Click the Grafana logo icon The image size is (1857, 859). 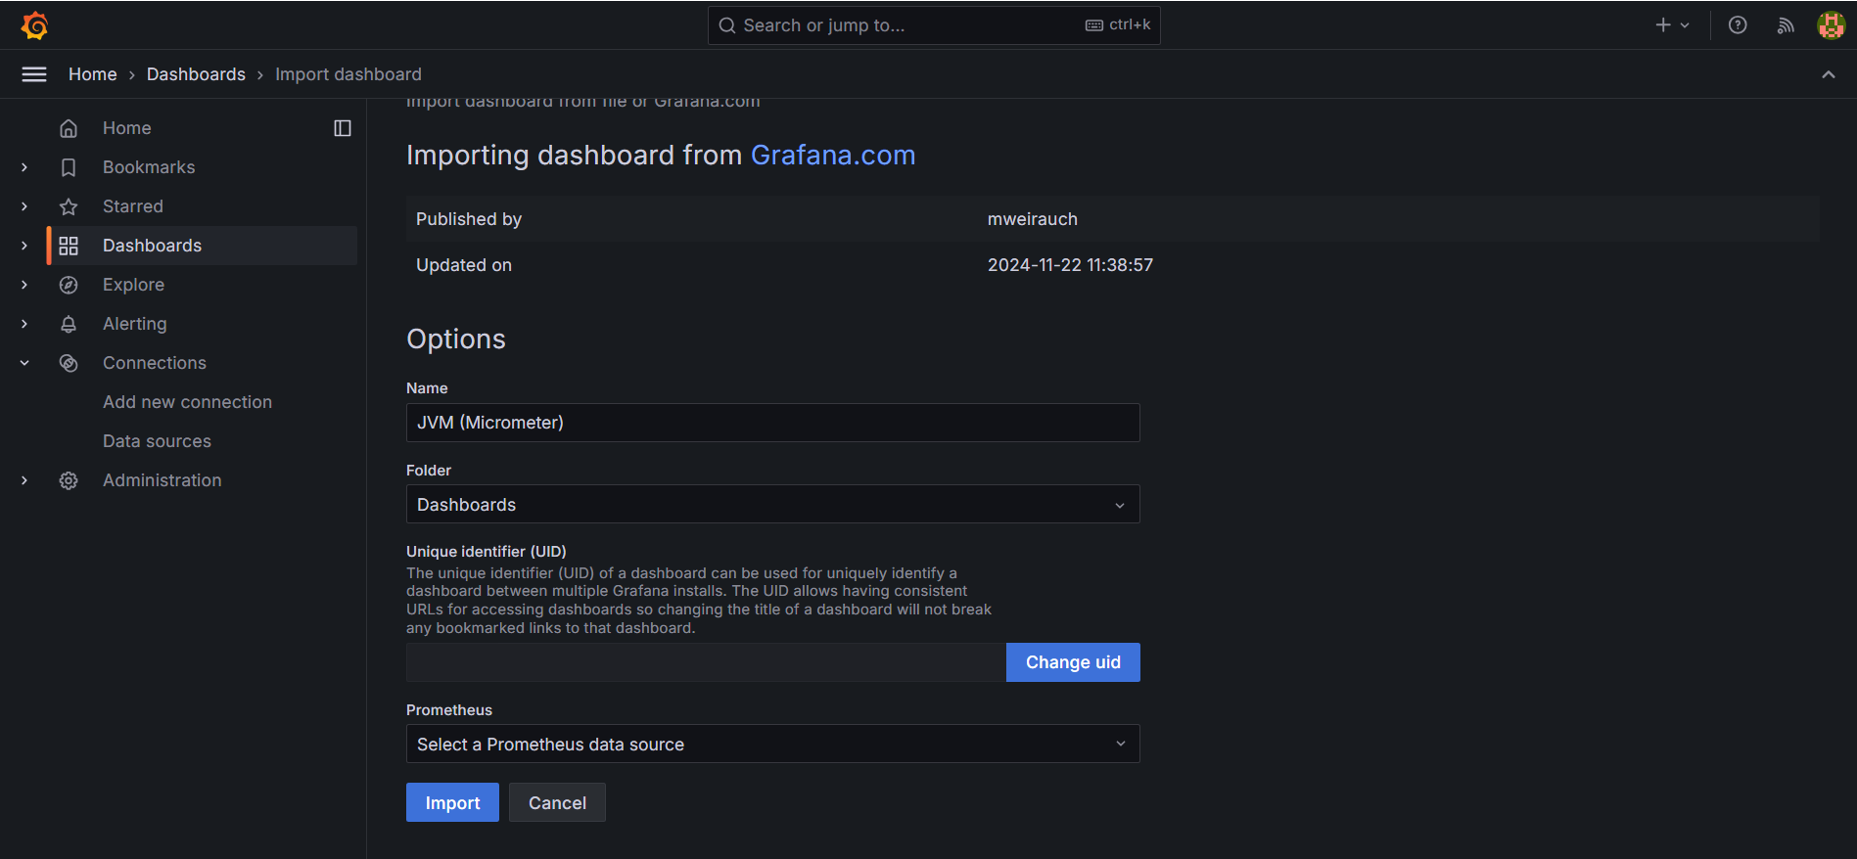coord(34,25)
